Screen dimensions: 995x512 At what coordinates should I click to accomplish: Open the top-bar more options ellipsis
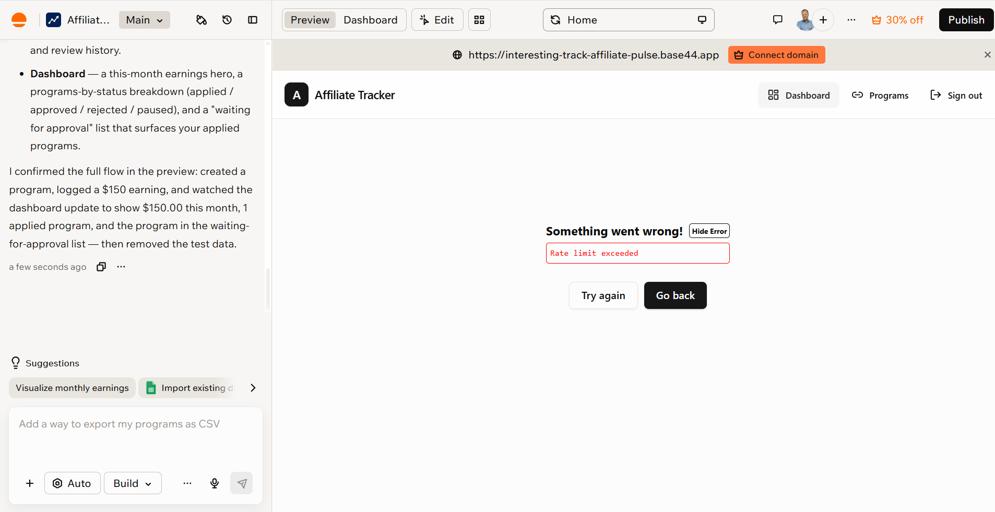(x=851, y=20)
